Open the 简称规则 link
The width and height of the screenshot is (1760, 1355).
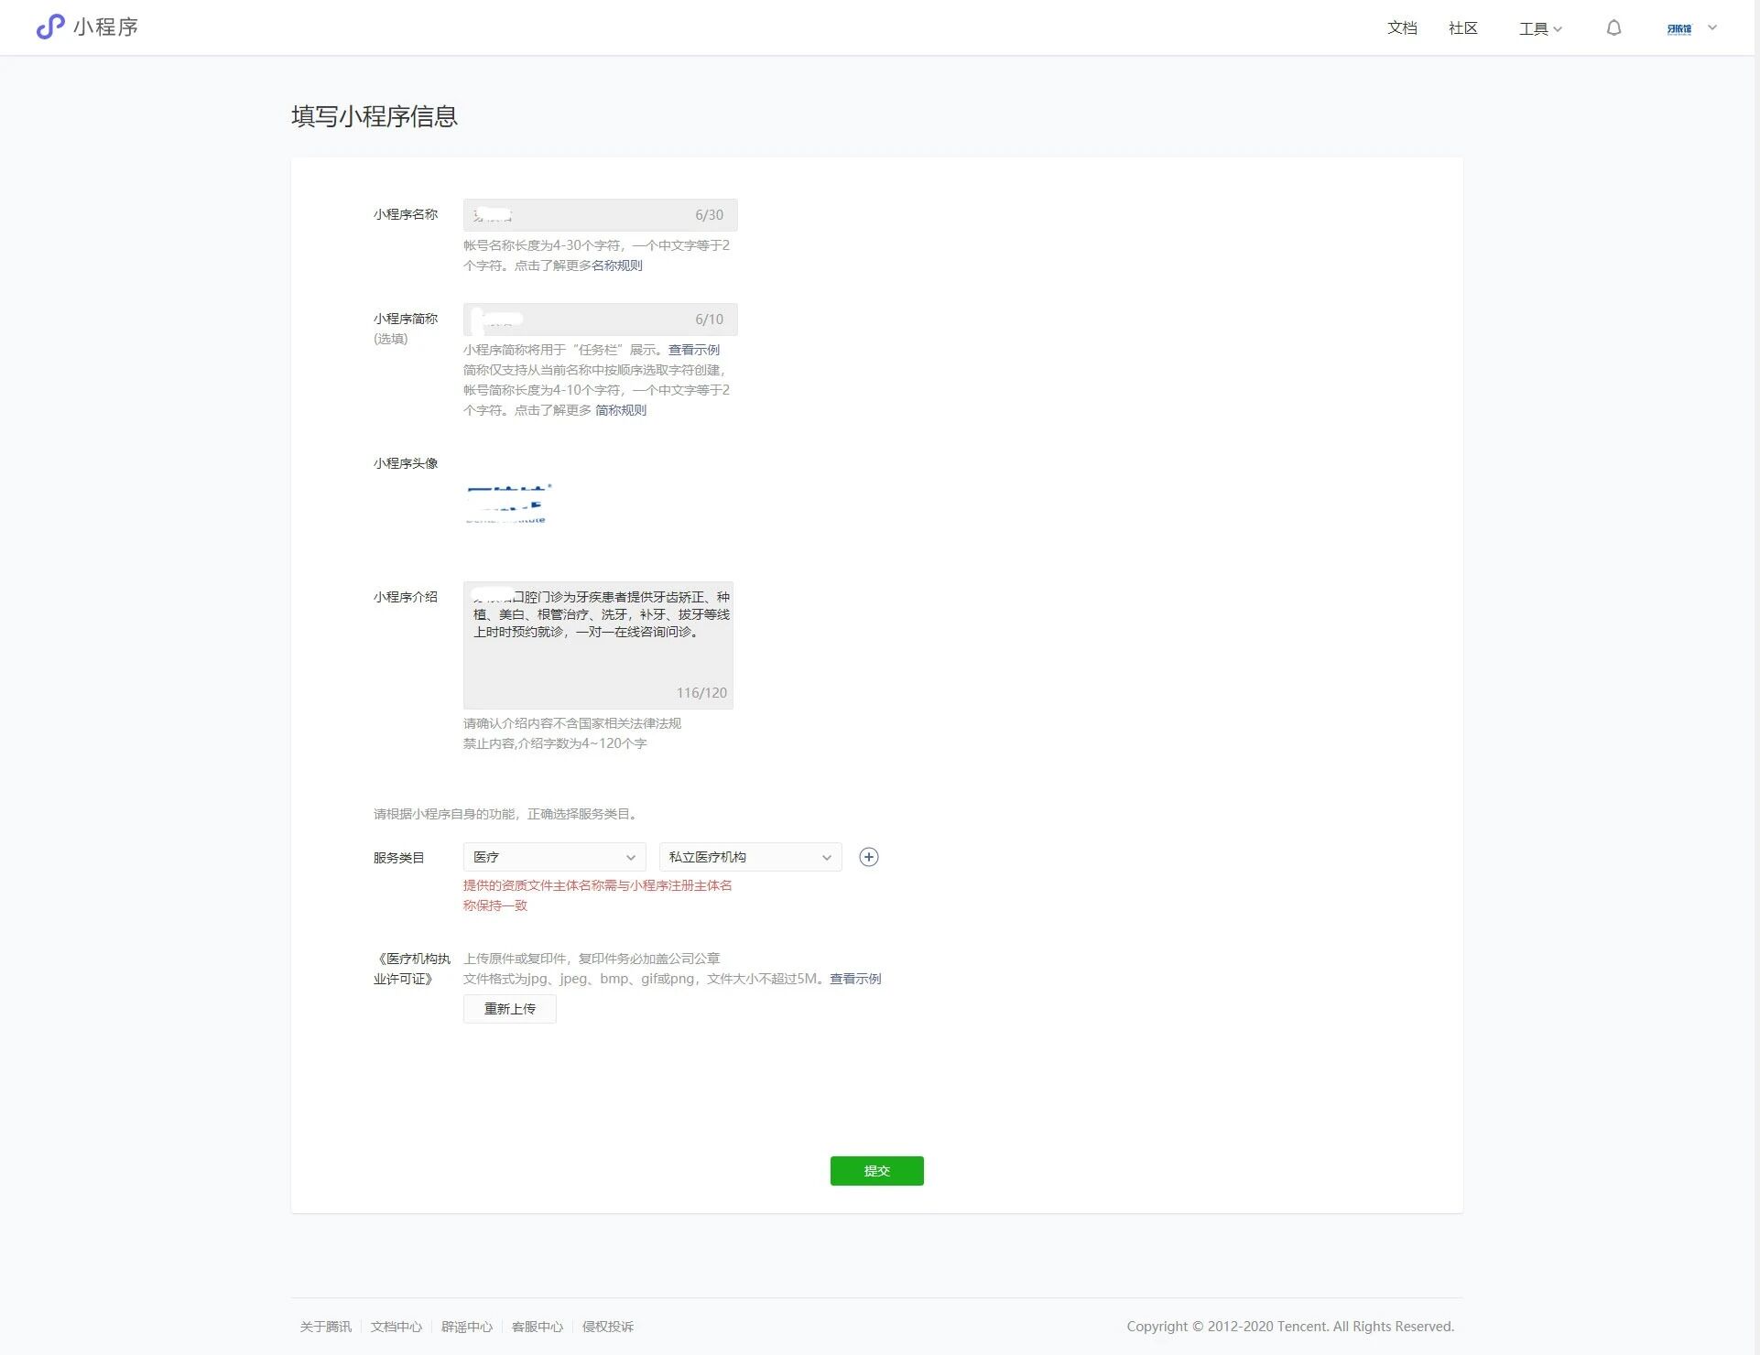coord(620,410)
